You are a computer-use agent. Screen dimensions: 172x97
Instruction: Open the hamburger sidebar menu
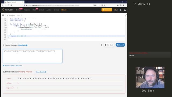(3, 15)
